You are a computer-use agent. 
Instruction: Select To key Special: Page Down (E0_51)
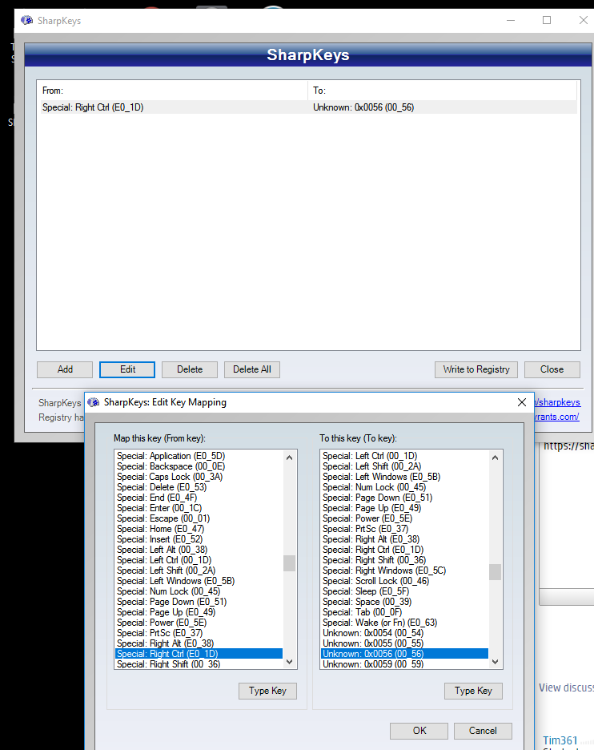click(x=404, y=498)
